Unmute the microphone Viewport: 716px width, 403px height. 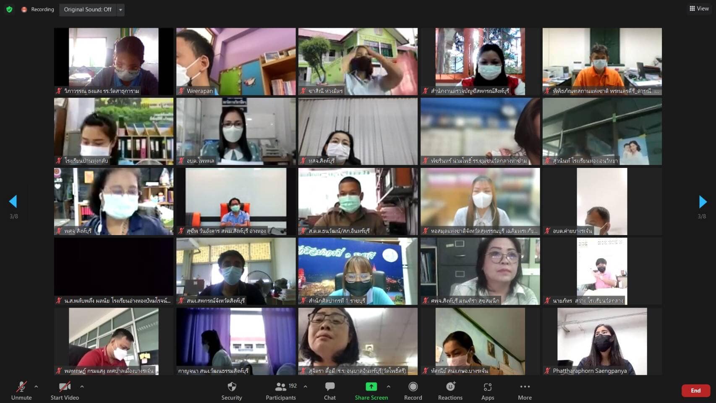click(x=21, y=391)
